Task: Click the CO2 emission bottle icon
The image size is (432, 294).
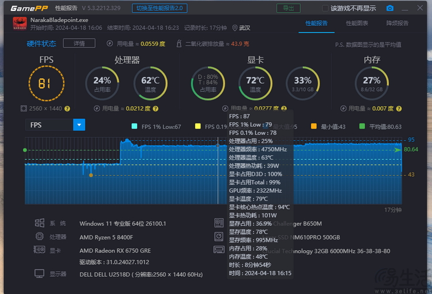Action: (x=179, y=44)
